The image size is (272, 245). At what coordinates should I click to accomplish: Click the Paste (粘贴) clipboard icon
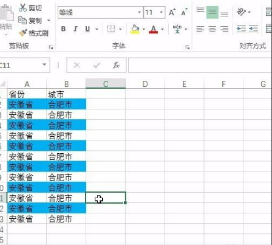pyautogui.click(x=7, y=13)
